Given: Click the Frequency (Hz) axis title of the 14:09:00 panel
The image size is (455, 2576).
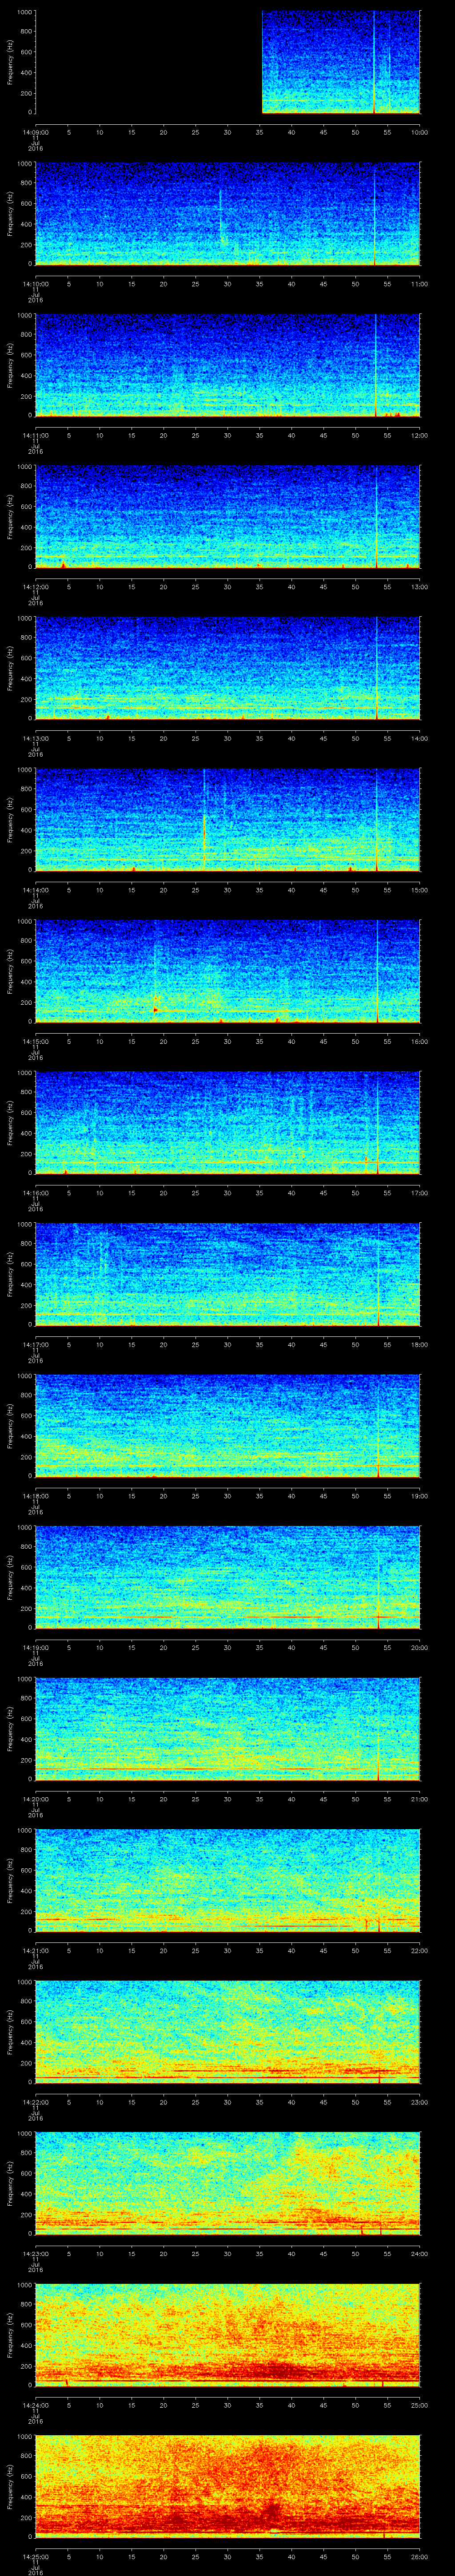Looking at the screenshot, I should (x=10, y=62).
